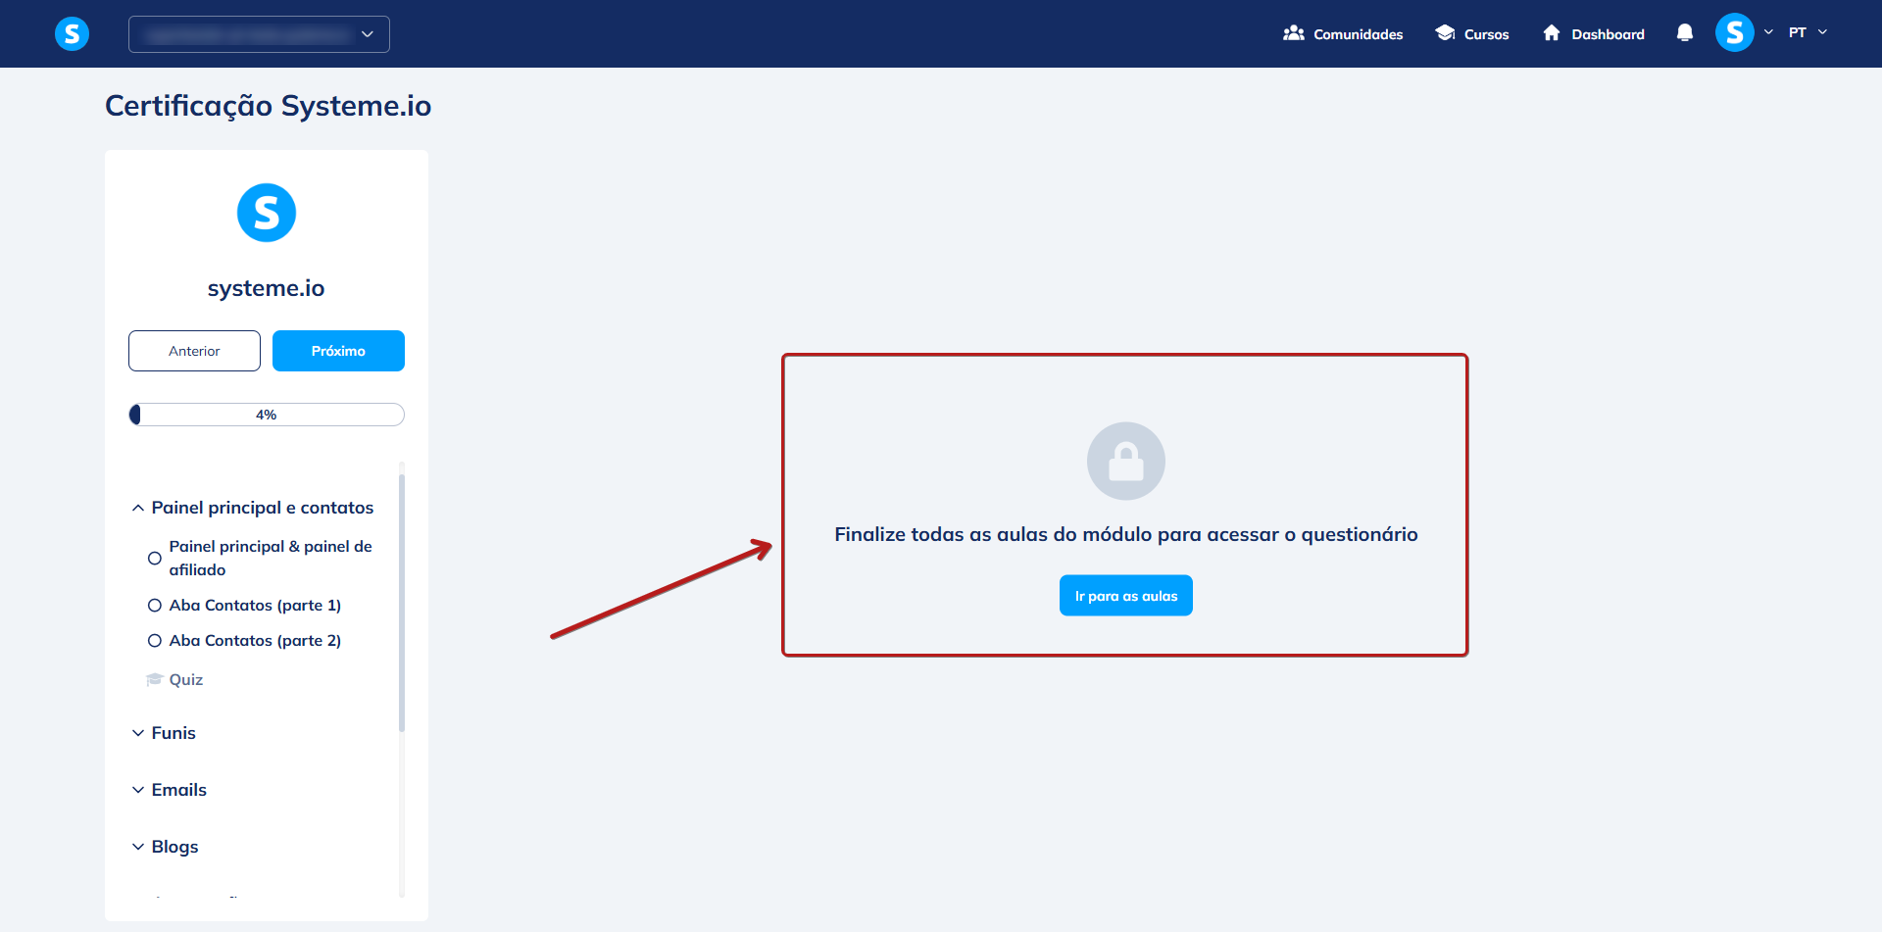Click the user profile avatar
The height and width of the screenshot is (932, 1882).
click(1735, 32)
